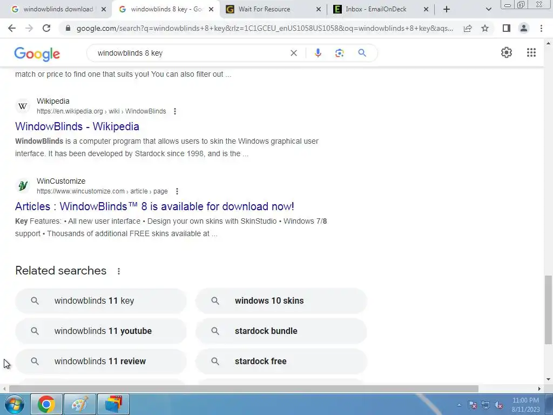This screenshot has width=553, height=415.
Task: Start a voice search with microphone
Action: click(318, 53)
